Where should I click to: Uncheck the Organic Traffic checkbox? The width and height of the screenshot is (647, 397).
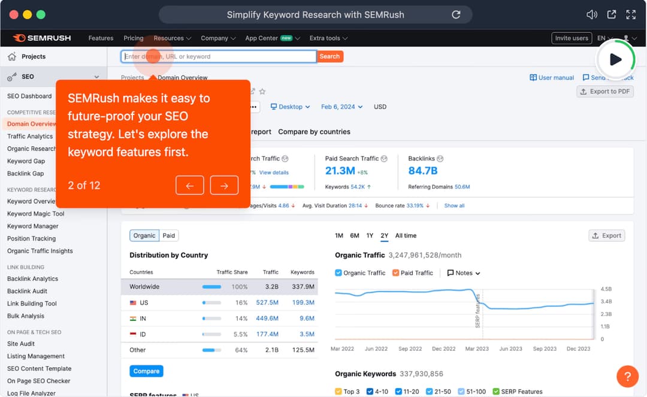point(338,273)
